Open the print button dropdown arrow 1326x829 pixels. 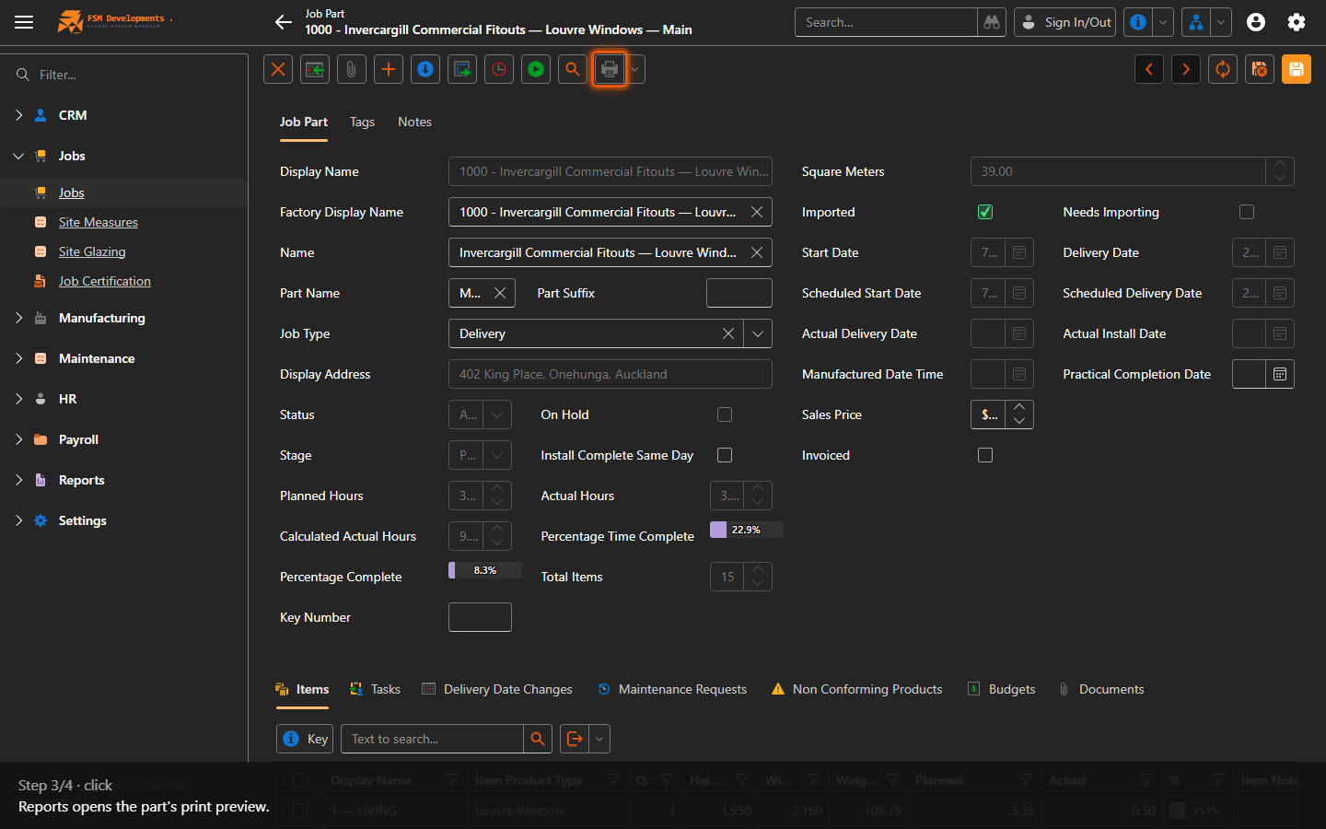(x=634, y=69)
